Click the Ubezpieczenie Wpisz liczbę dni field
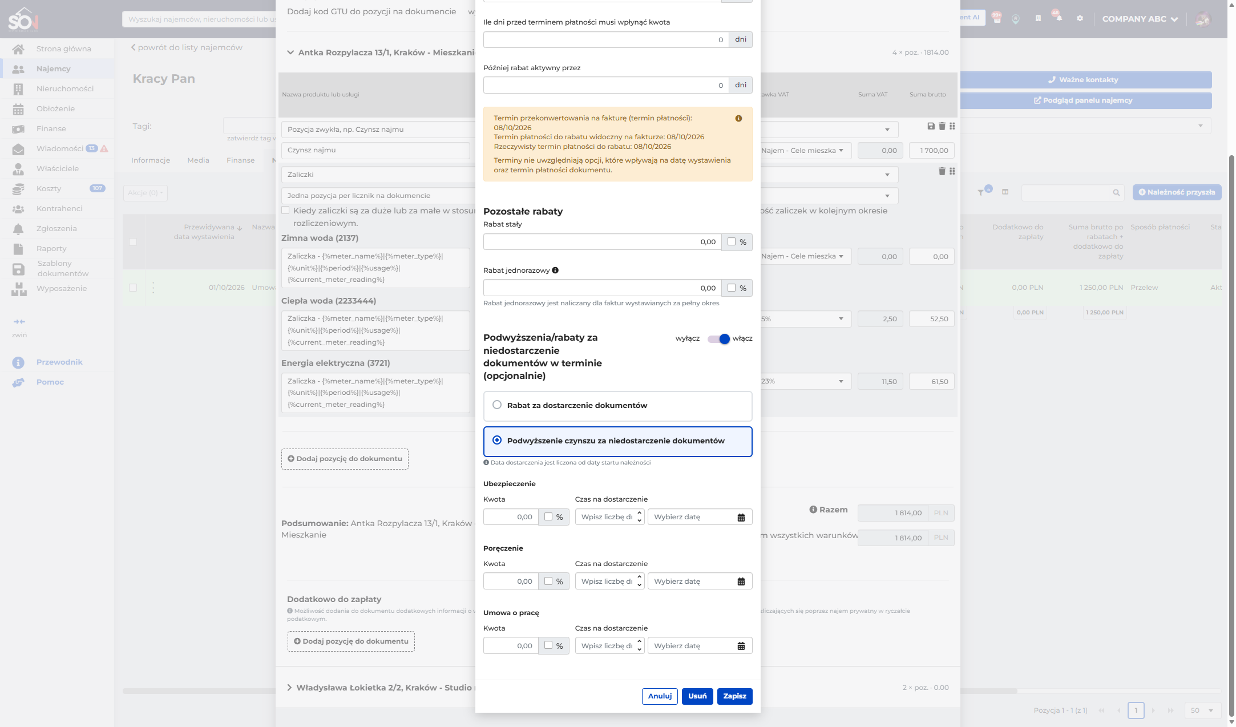1236x727 pixels. (609, 517)
